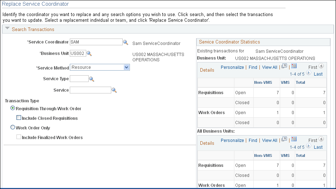Image resolution: width=336 pixels, height=189 pixels.
Task: Click Requisitions row label in Business Unit grid
Action: [211, 93]
